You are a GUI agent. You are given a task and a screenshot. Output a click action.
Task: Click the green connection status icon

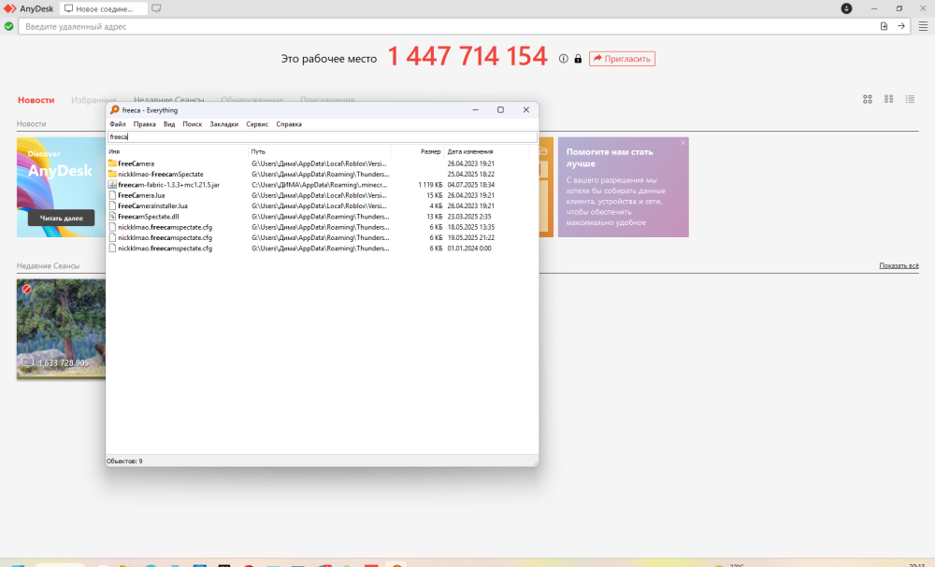coord(9,26)
